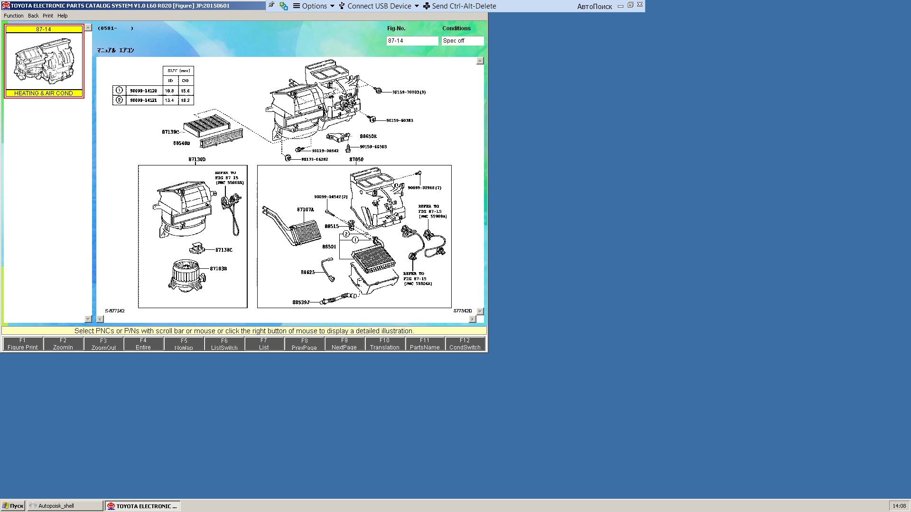
Task: Click the monitors icon in remote toolbar
Action: [284, 6]
